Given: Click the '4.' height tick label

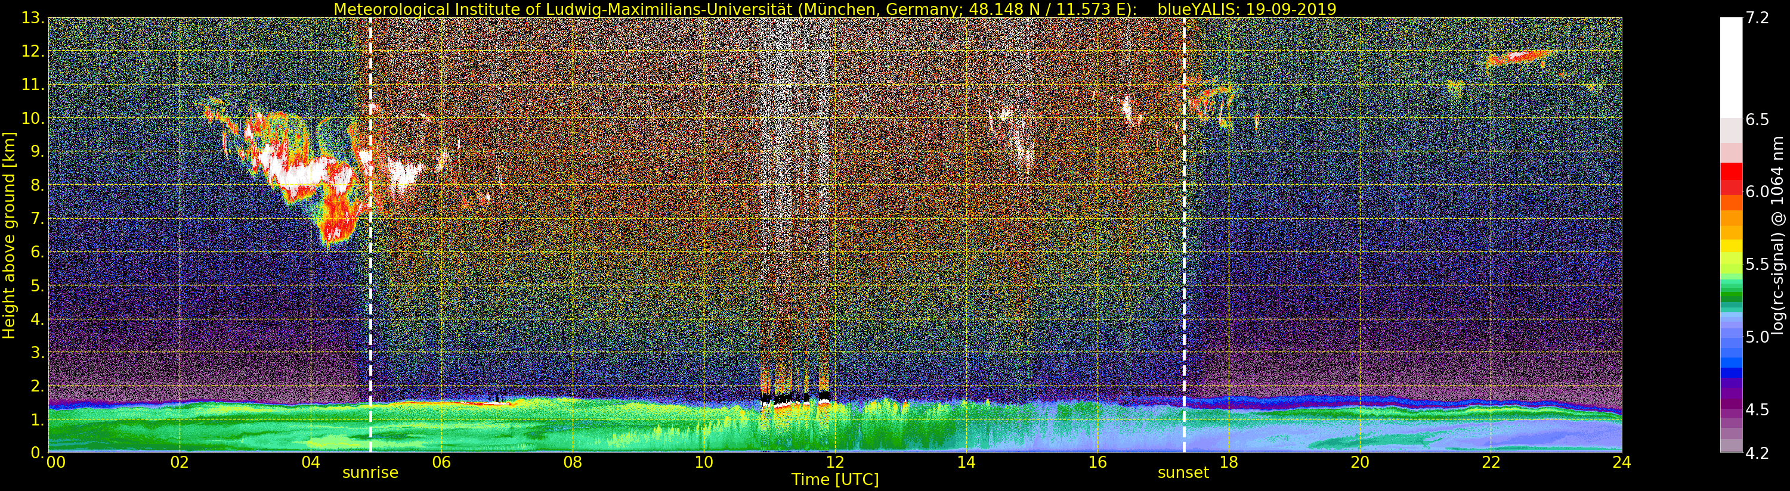Looking at the screenshot, I should [37, 319].
